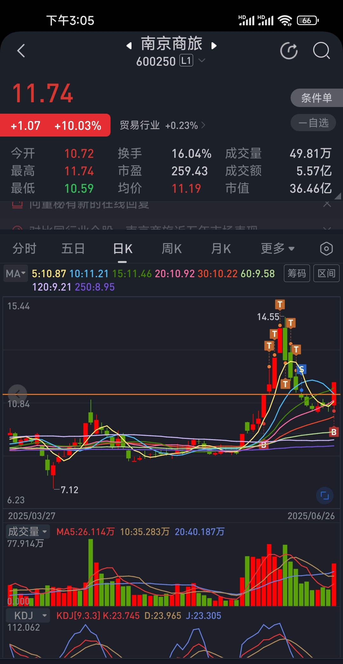Image resolution: width=343 pixels, height=664 pixels.
Task: Open the 区间 range statistics button
Action: pyautogui.click(x=326, y=273)
